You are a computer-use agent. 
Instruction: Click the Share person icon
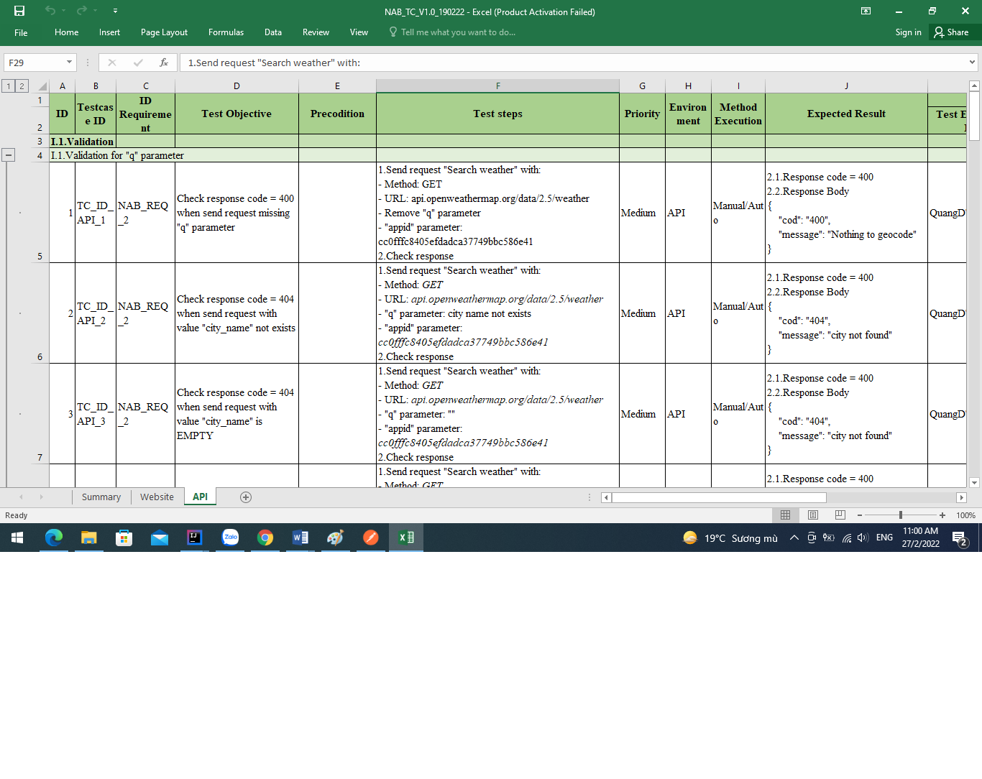click(x=939, y=32)
